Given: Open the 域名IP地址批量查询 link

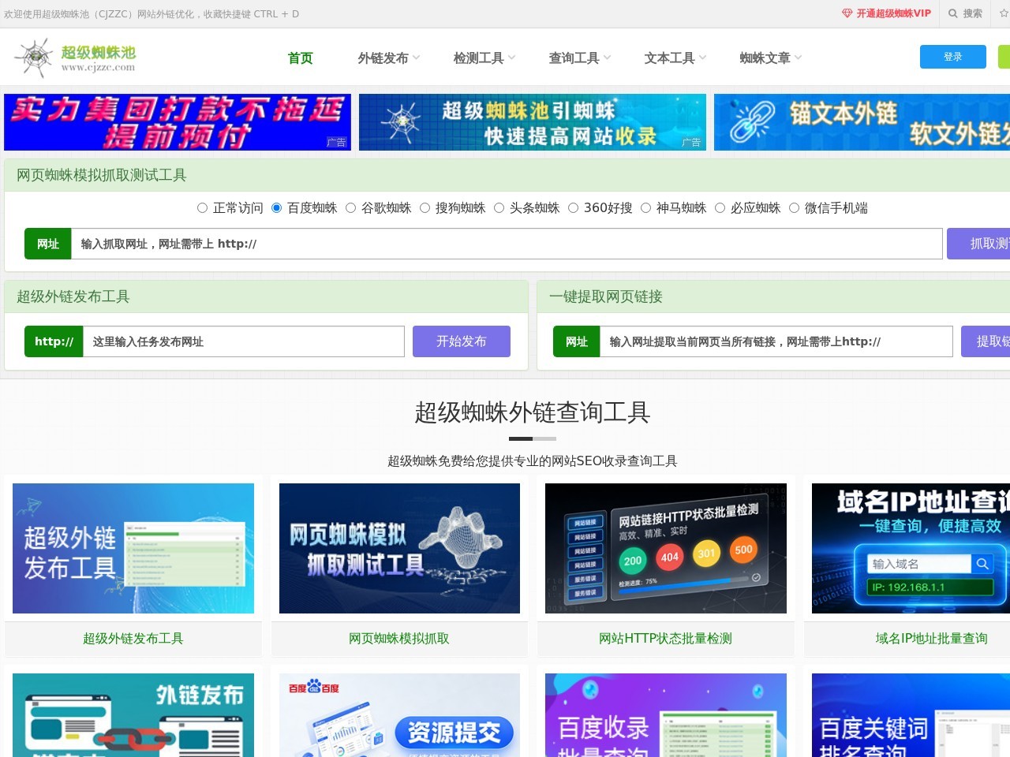Looking at the screenshot, I should point(930,639).
